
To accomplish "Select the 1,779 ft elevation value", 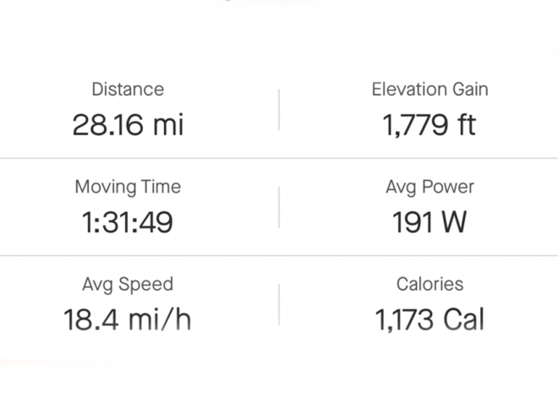I will 429,125.
